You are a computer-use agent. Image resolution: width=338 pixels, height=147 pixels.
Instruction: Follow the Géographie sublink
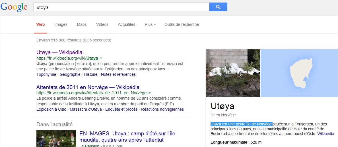tap(70, 74)
